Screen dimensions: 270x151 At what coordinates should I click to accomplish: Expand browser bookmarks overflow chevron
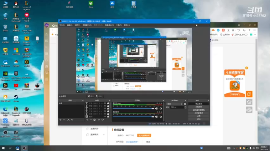click(255, 35)
